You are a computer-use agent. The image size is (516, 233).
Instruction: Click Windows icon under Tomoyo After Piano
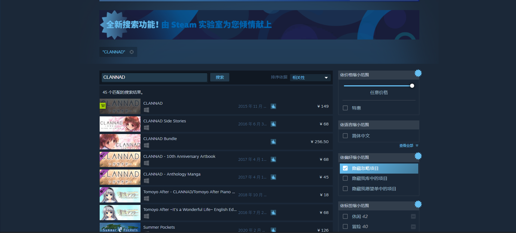146,198
